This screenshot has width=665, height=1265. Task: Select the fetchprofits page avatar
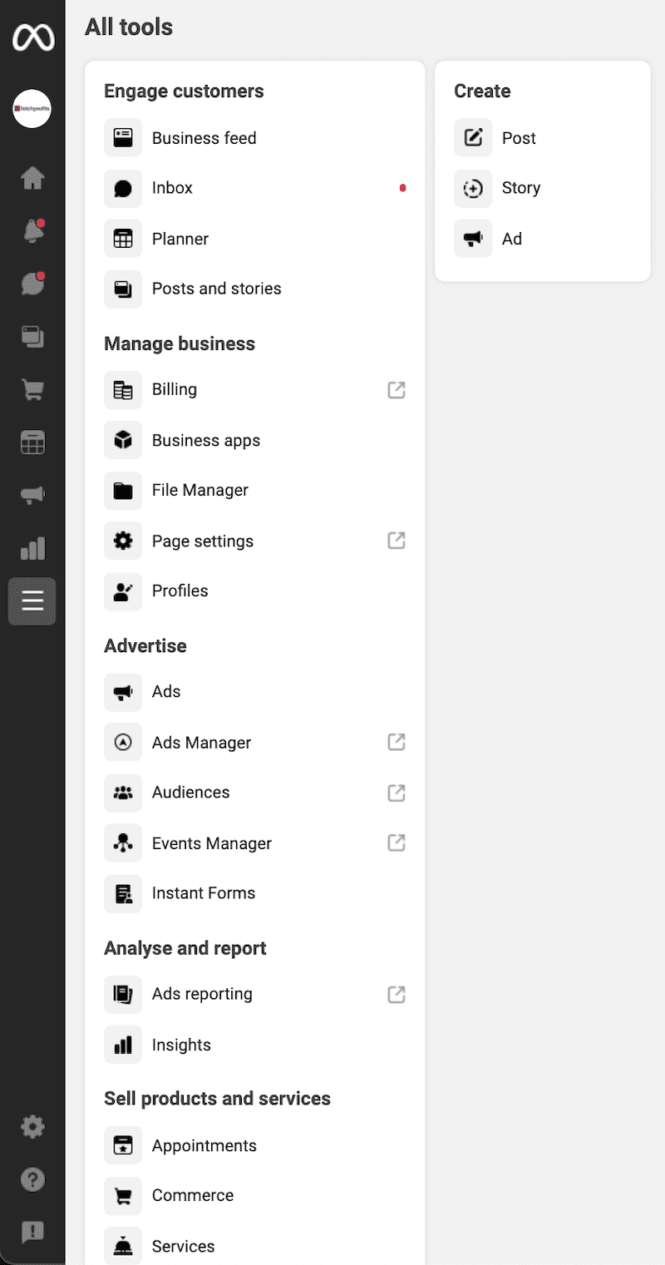click(32, 109)
